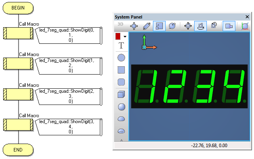The image size is (254, 159).
Task: Select the Call Macro block for ShowDigit(0, 1, 0)
Action: pos(18,33)
